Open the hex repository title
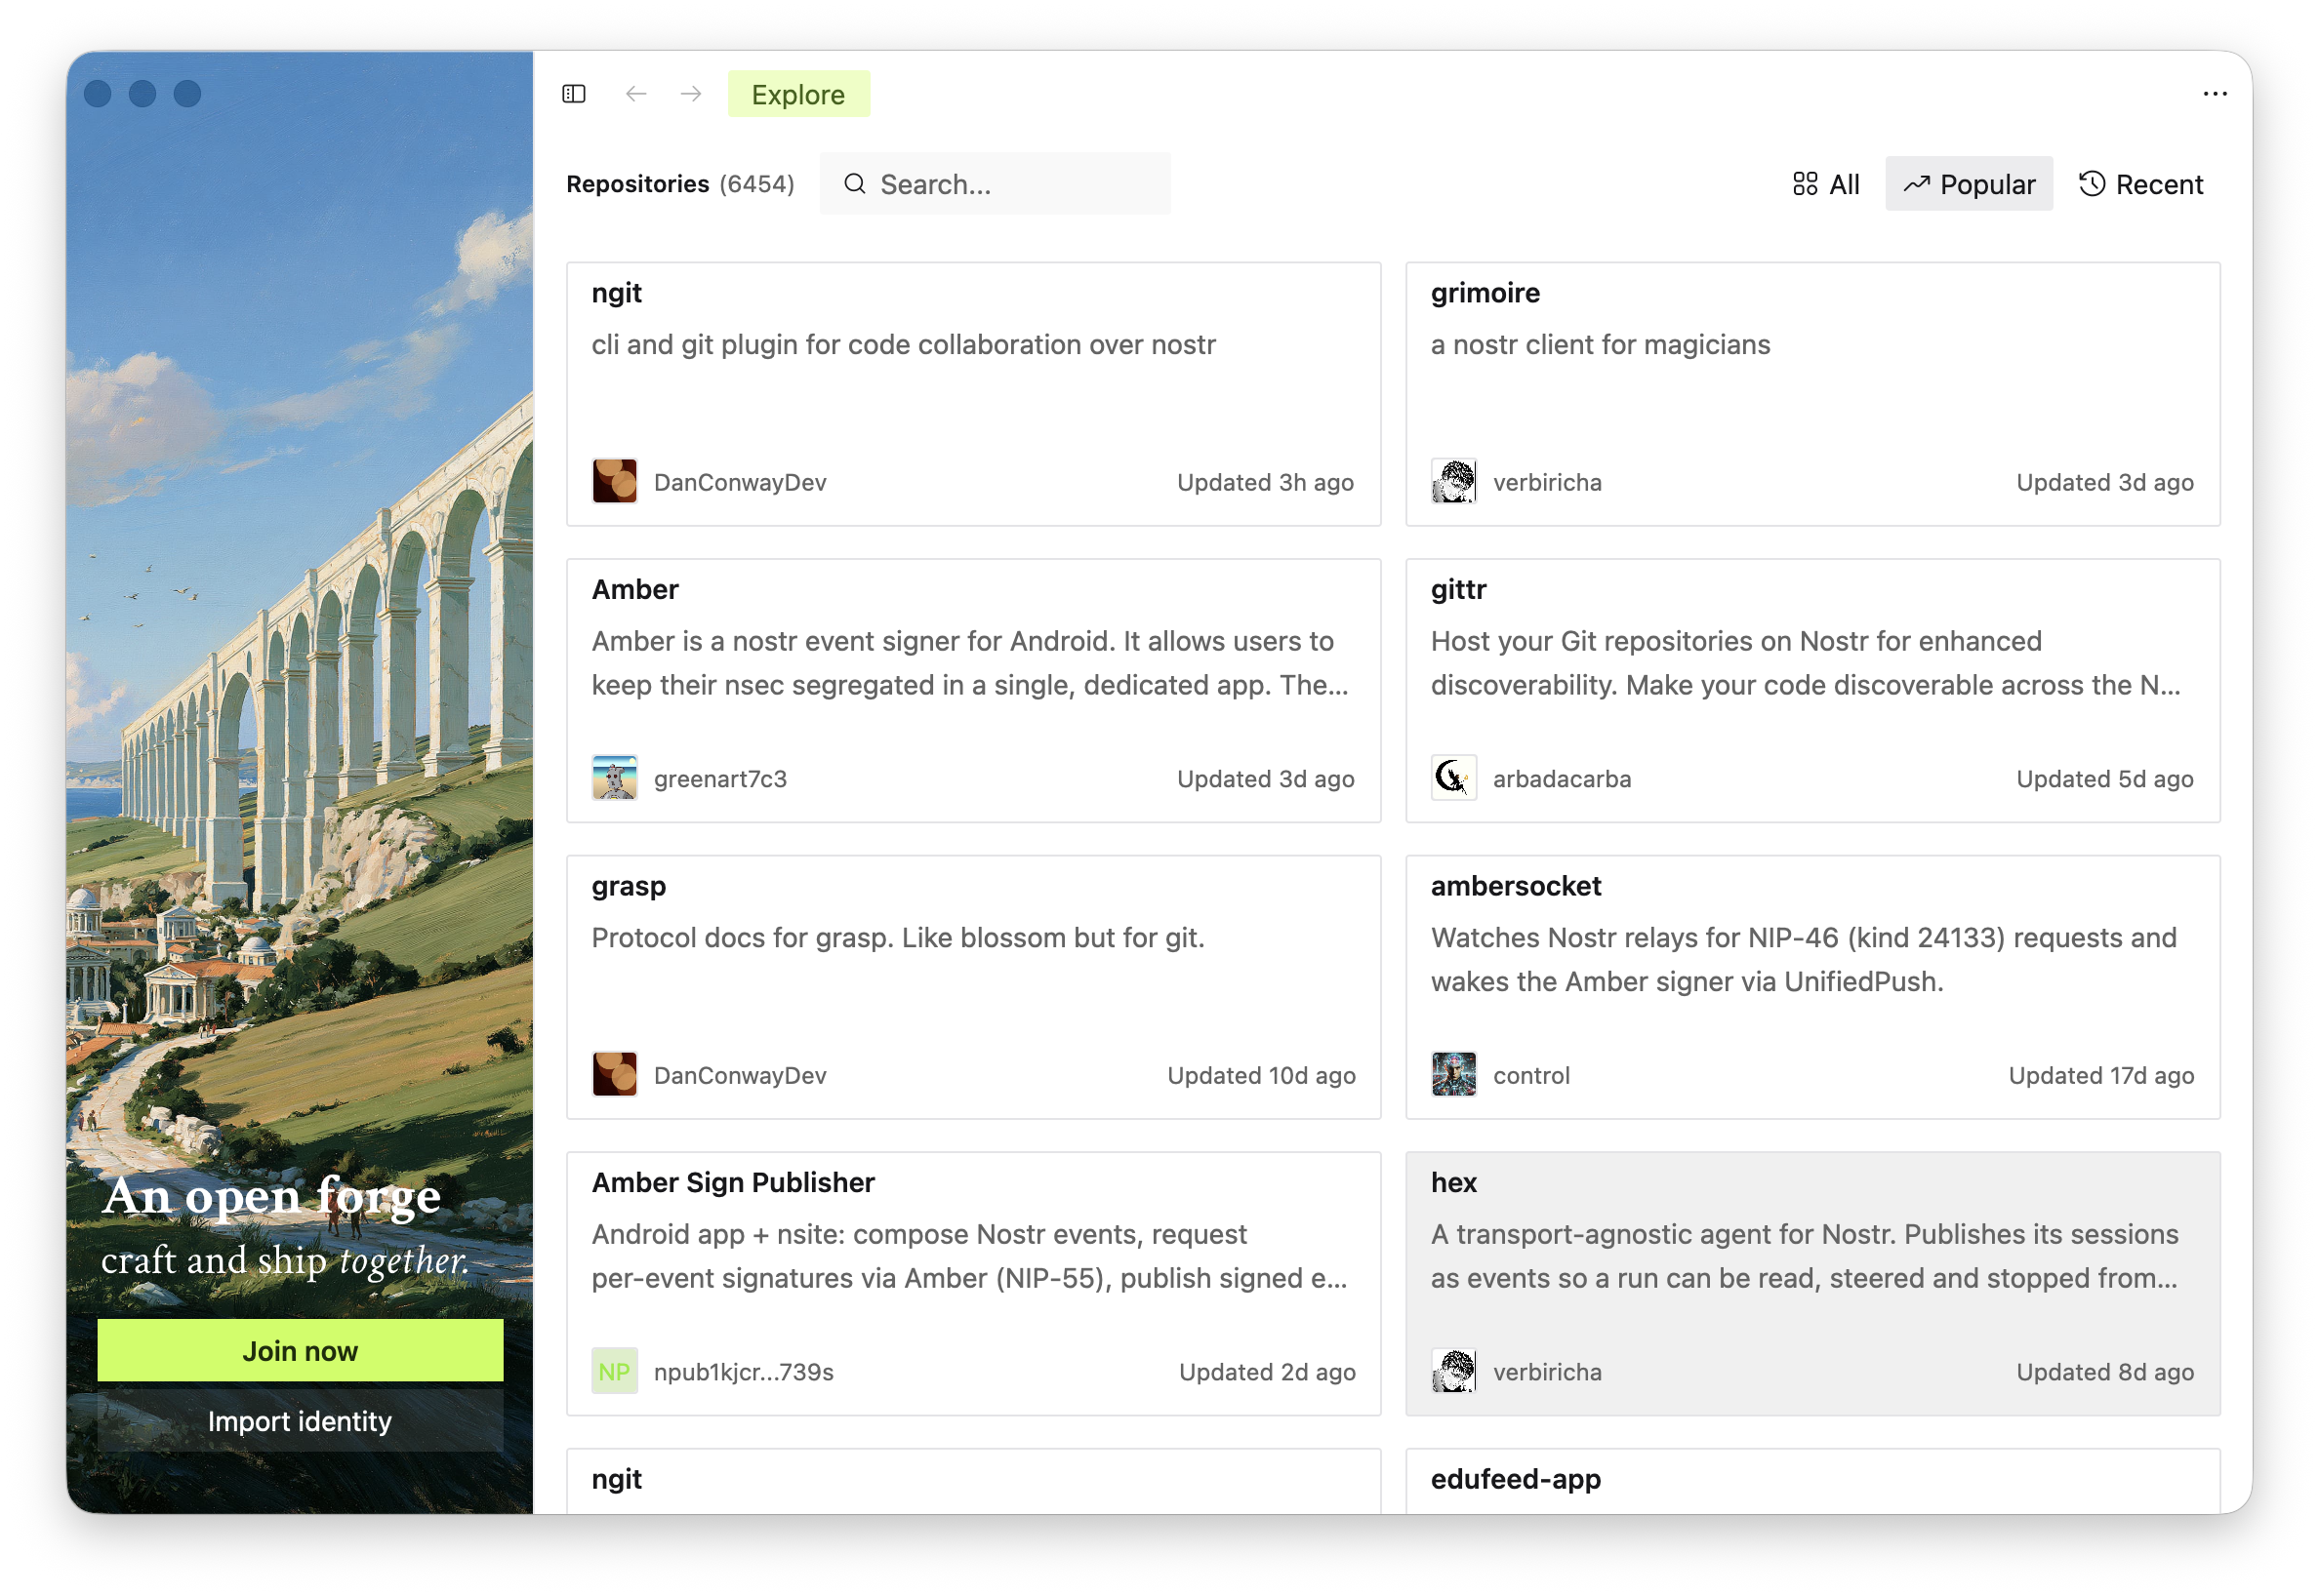This screenshot has width=2319, height=1596. (1453, 1183)
